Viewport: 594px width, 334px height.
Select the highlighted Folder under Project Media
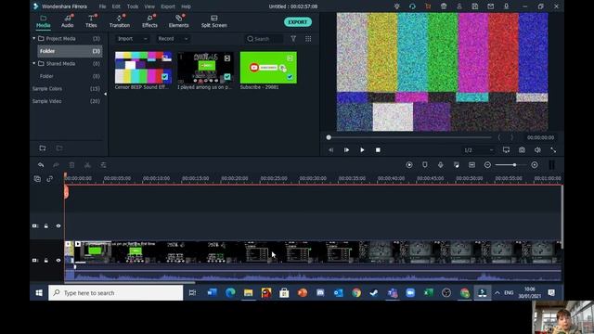click(70, 51)
